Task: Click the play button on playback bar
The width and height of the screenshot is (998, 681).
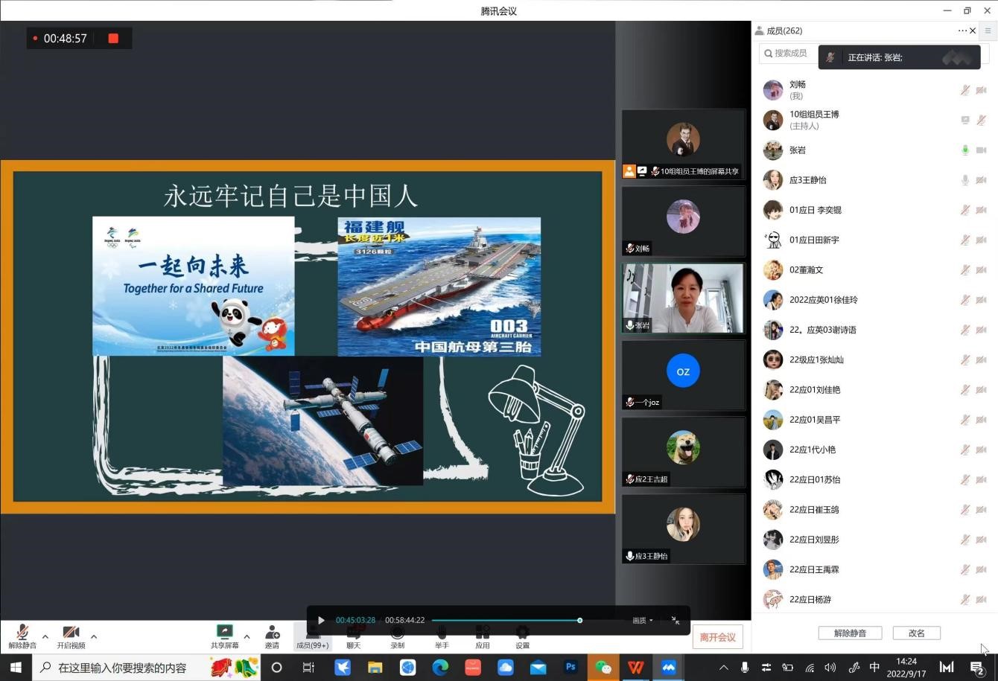Action: 321,620
